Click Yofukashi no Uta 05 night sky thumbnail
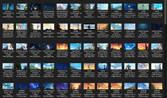Image resolution: width=167 pixels, height=98 pixels. [35, 86]
